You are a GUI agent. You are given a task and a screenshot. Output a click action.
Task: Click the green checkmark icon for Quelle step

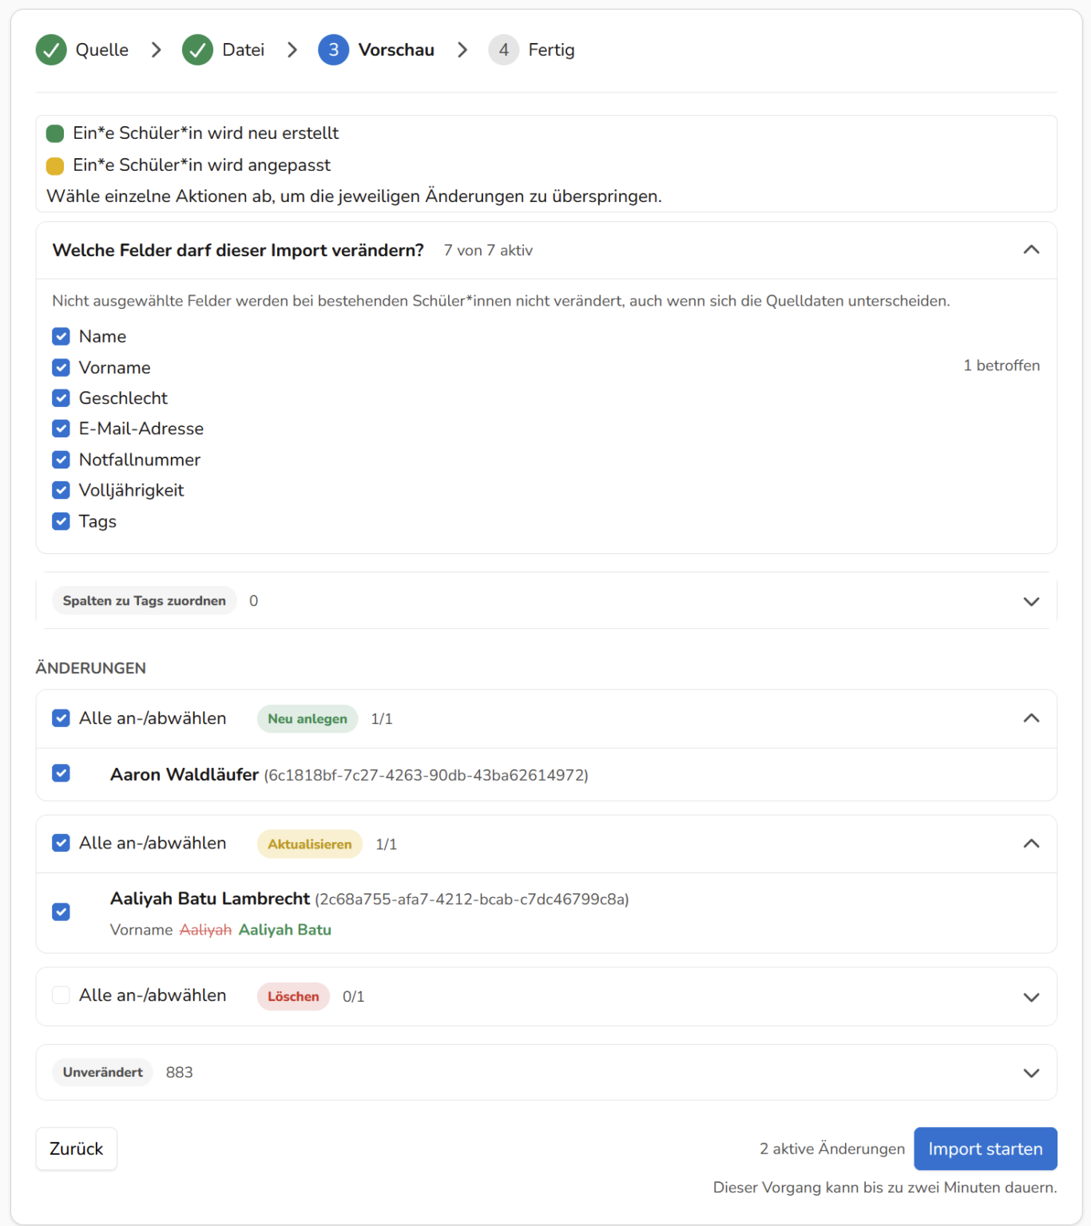51,49
